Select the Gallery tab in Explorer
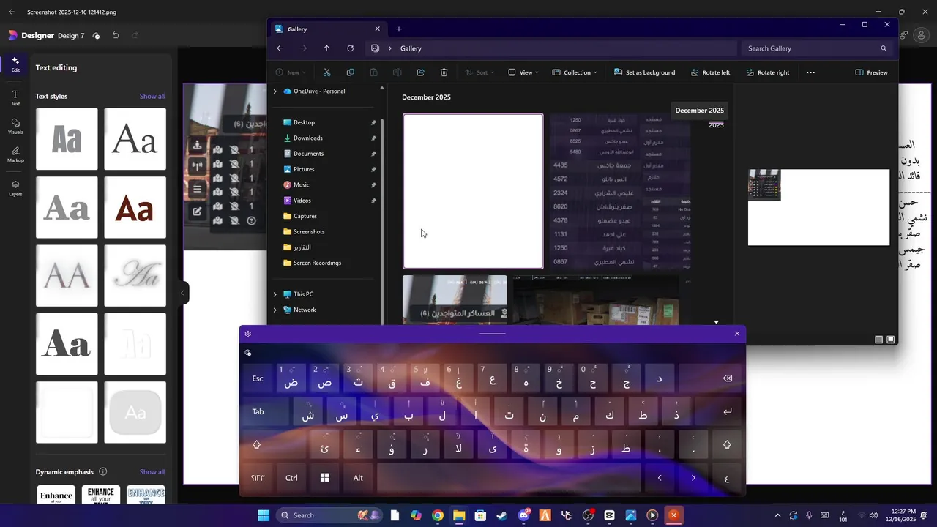Viewport: 937px width, 527px height. (x=326, y=29)
